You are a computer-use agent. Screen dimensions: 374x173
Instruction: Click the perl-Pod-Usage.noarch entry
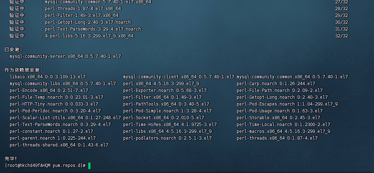(280, 111)
